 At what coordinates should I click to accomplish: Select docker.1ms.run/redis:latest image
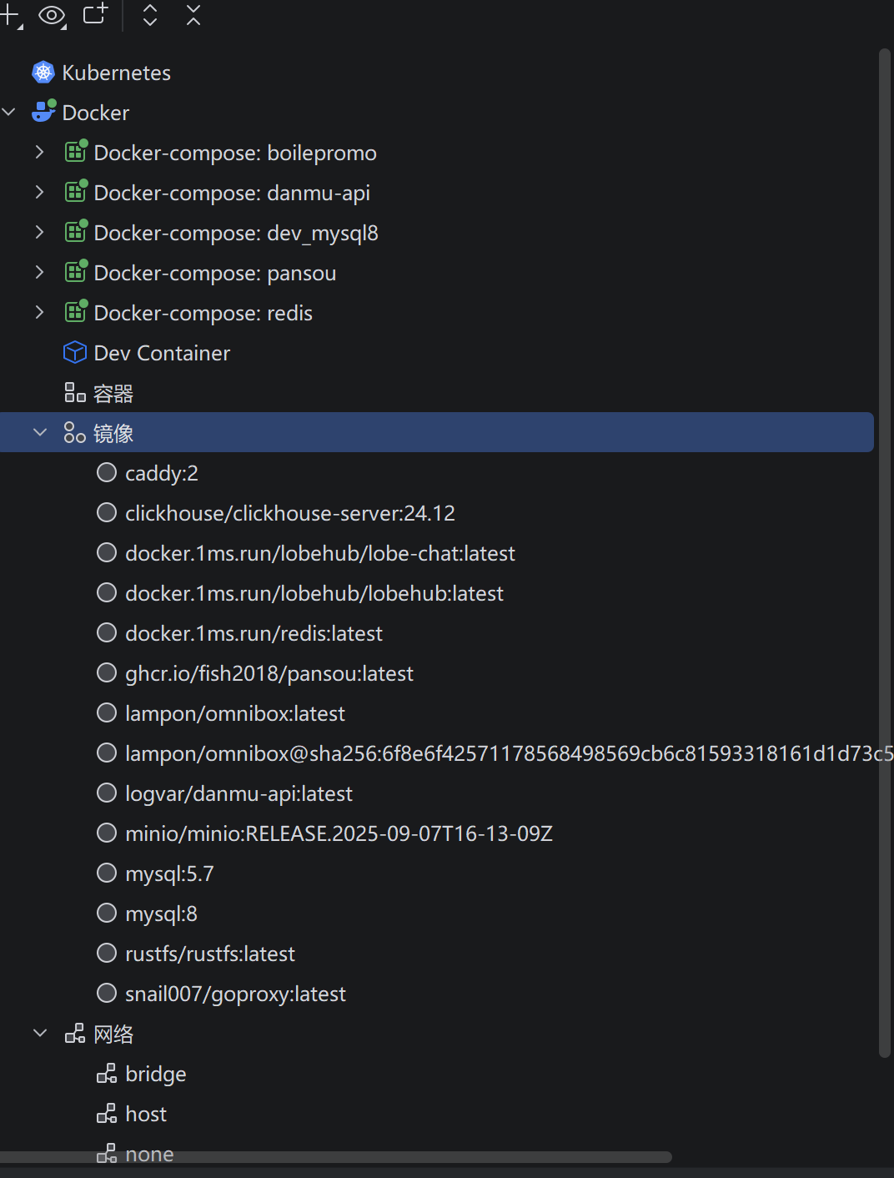254,633
